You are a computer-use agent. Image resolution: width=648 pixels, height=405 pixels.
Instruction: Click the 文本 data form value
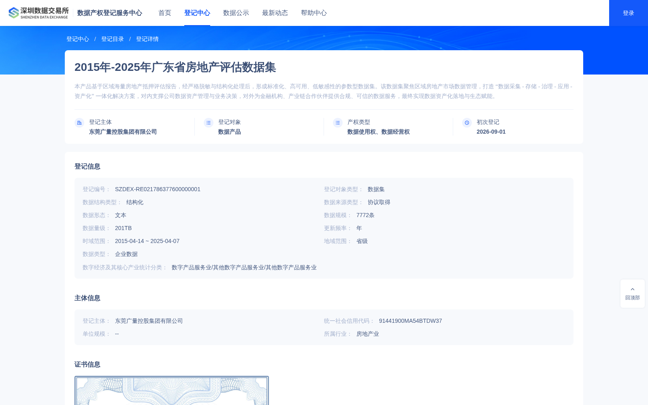click(x=121, y=215)
